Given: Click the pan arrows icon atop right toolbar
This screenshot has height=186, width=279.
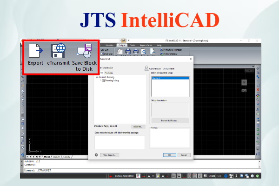Looking at the screenshot, I should tap(258, 68).
